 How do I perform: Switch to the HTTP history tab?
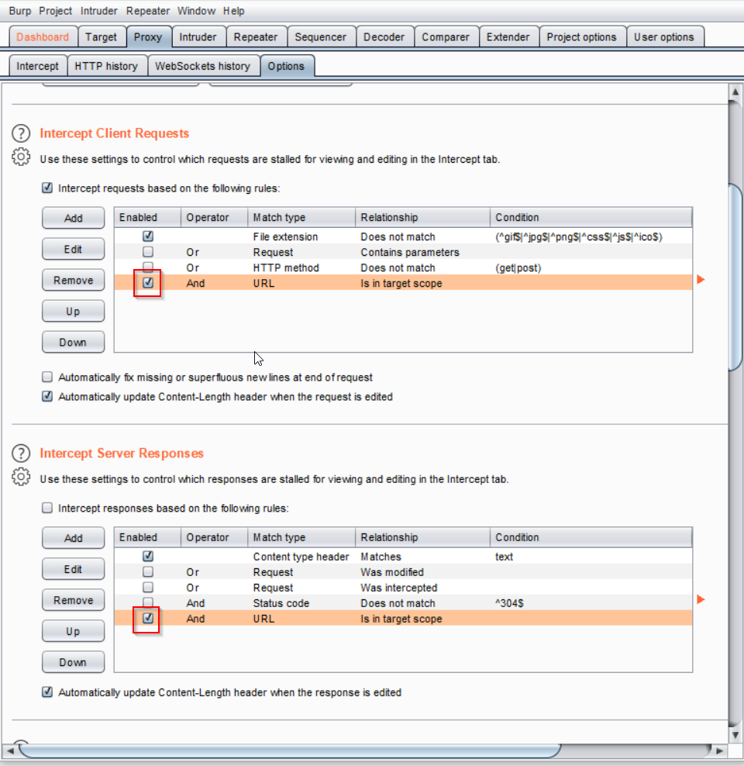(107, 66)
